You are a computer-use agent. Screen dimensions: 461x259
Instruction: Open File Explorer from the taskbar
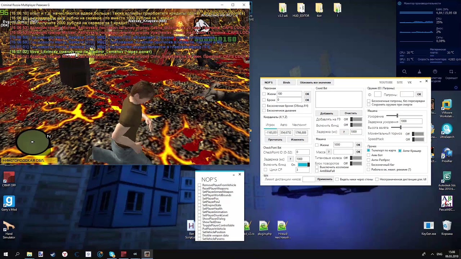click(x=29, y=254)
